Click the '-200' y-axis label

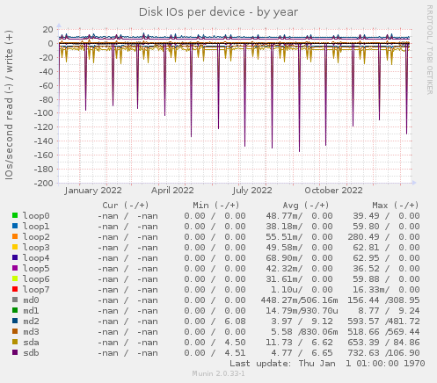coord(44,184)
